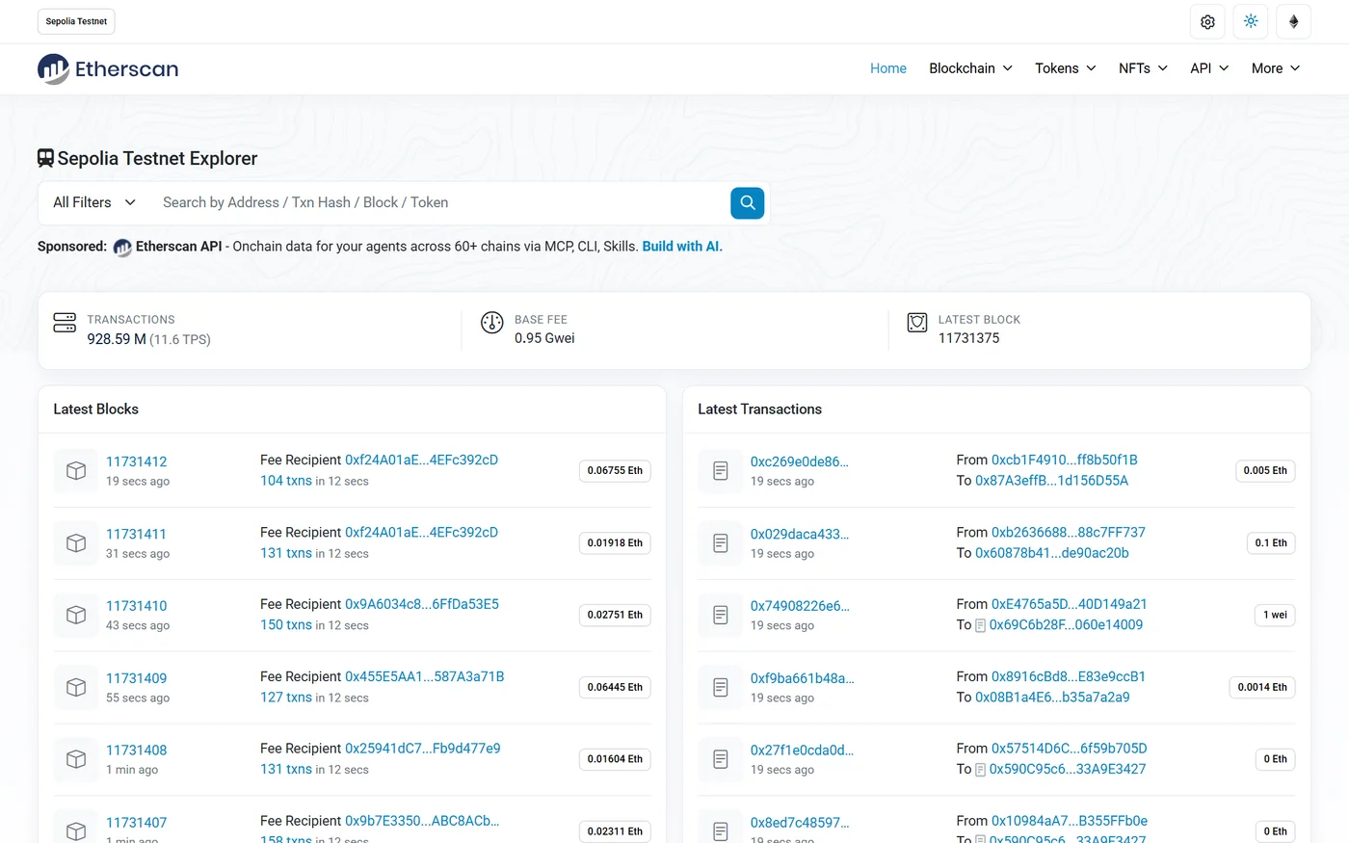The height and width of the screenshot is (843, 1349).
Task: Click the Etherscan API sponsor logo
Action: point(122,248)
